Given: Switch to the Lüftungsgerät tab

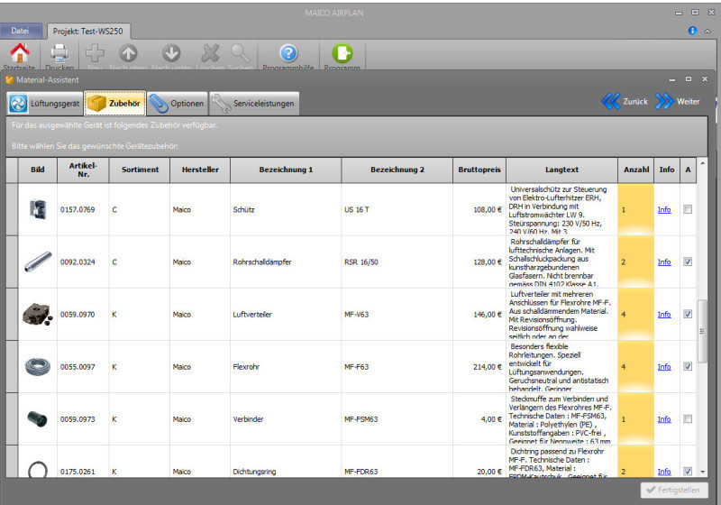Looking at the screenshot, I should click(x=44, y=104).
